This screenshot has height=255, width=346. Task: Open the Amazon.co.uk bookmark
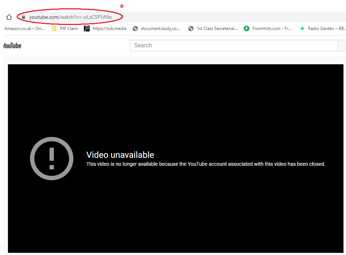(x=25, y=29)
